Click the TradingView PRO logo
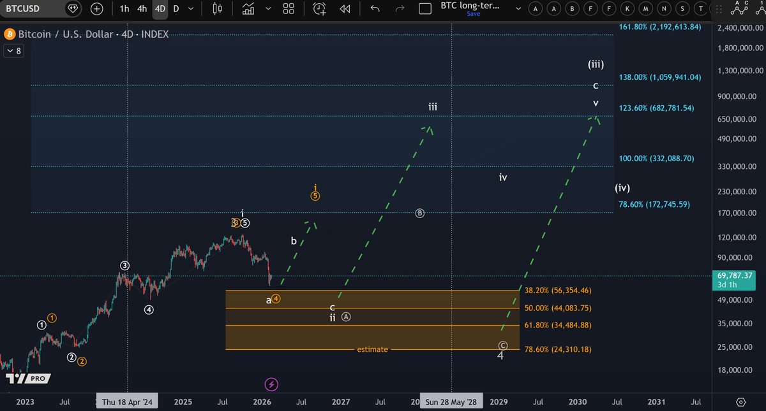Screen dimensions: 766x411 click(27, 378)
